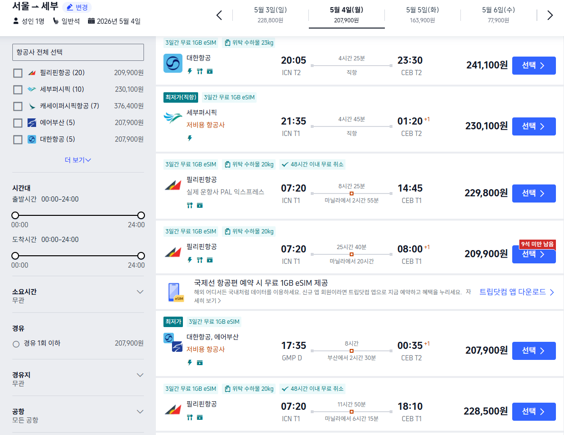Click meal icon on 20:05 Korean Air flight
This screenshot has height=435, width=564.
click(x=200, y=71)
